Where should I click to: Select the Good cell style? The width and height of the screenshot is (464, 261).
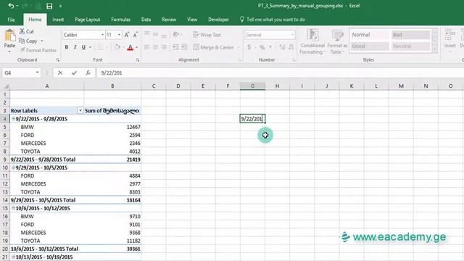[x=370, y=46]
